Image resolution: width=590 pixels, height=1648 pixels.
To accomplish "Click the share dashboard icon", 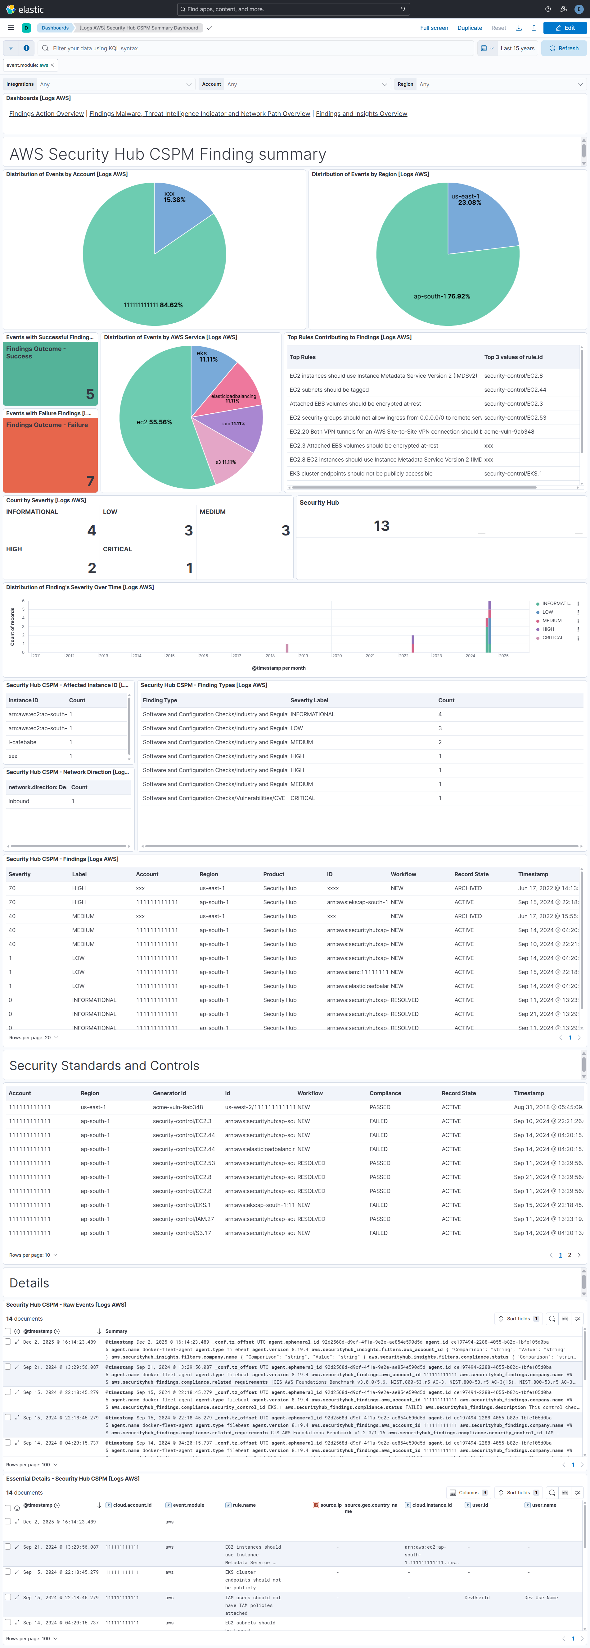I will click(x=534, y=28).
